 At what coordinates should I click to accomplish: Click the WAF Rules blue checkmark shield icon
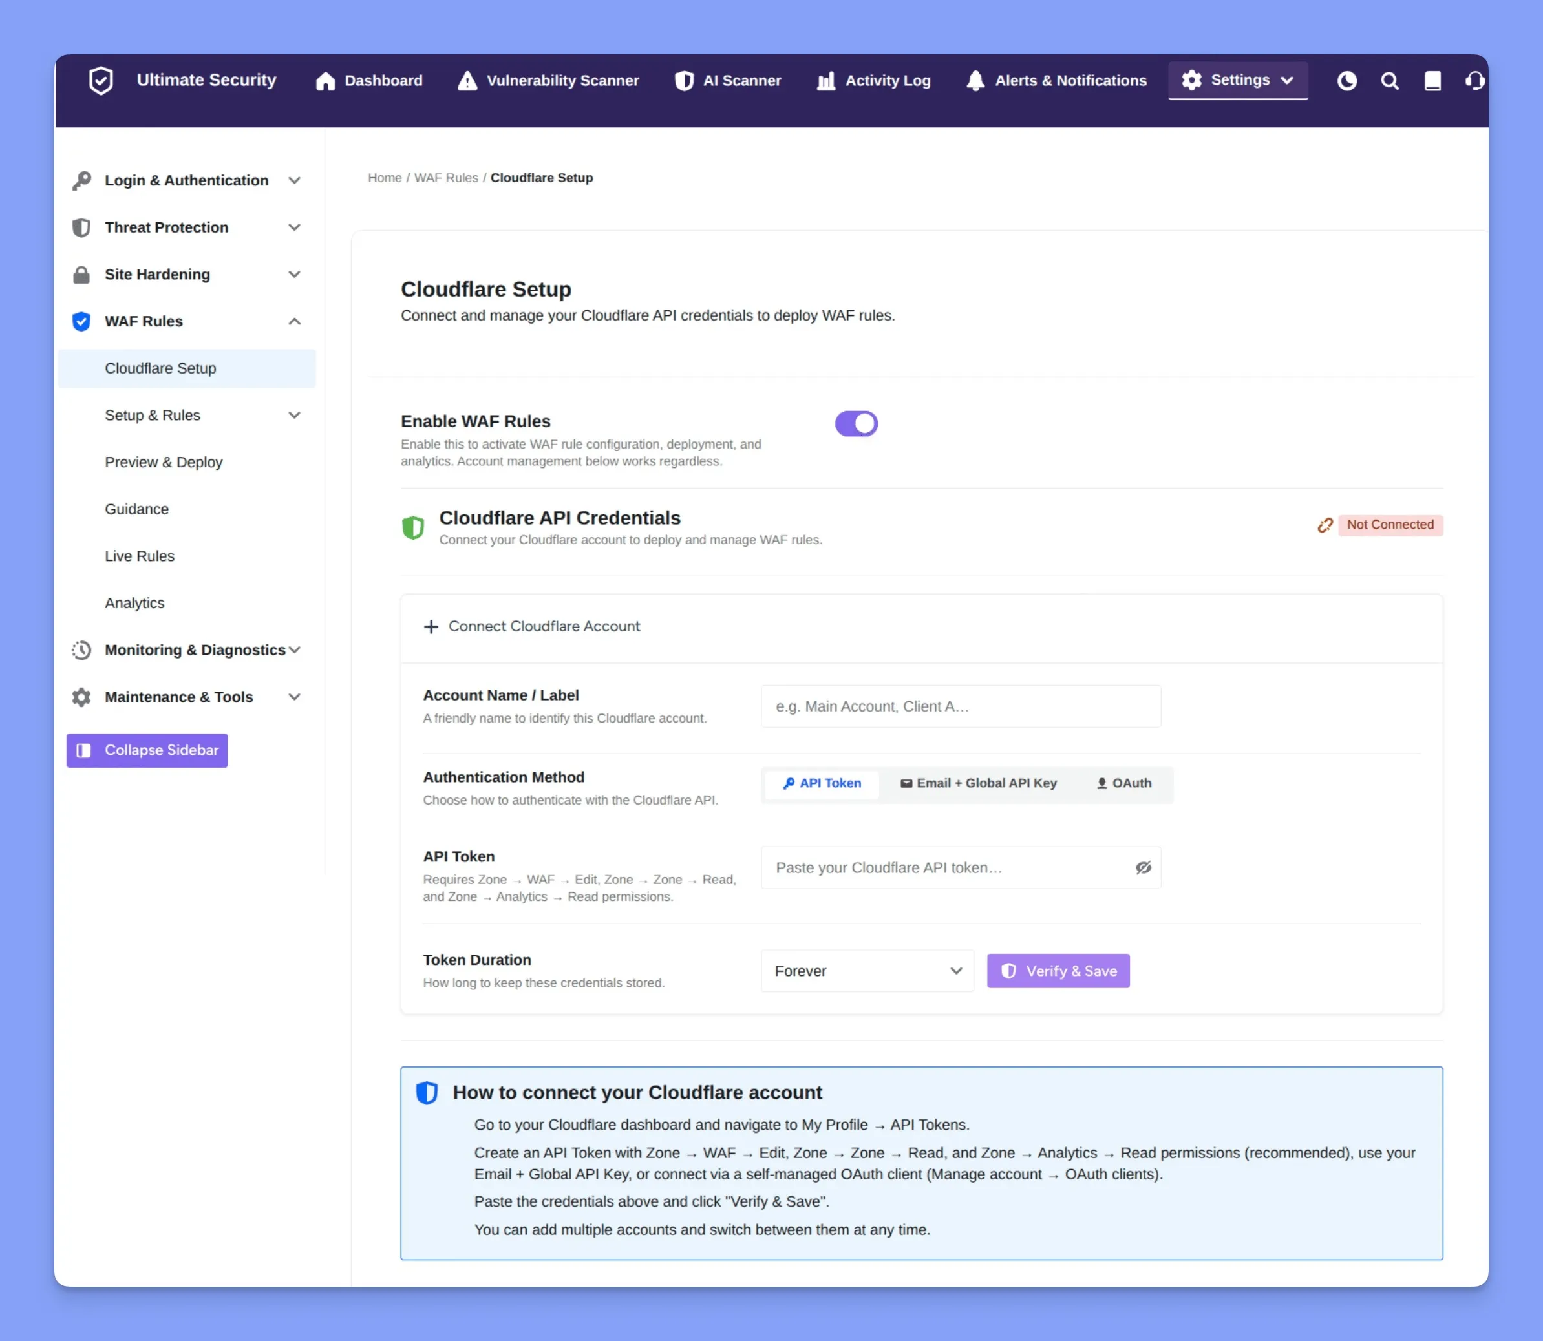pyautogui.click(x=81, y=322)
